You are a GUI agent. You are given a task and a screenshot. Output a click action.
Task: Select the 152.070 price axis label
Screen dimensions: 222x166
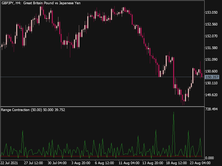(x=211, y=36)
